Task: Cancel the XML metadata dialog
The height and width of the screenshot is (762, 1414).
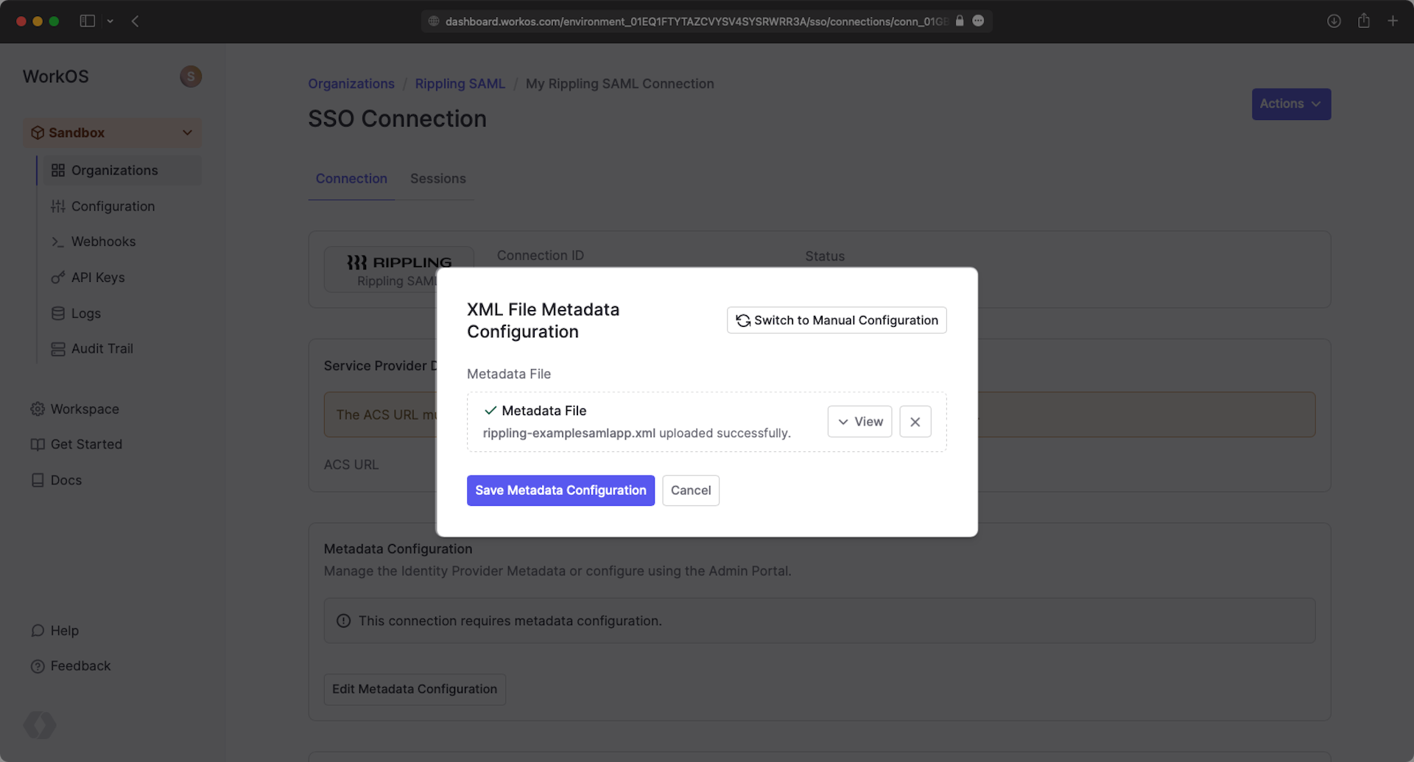Action: (x=690, y=490)
